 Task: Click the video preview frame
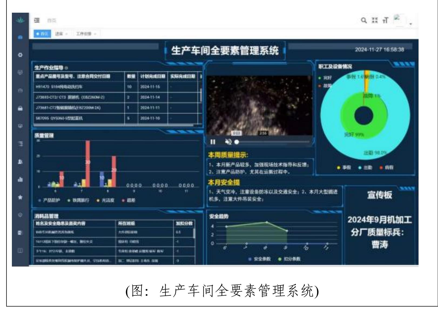(259, 105)
